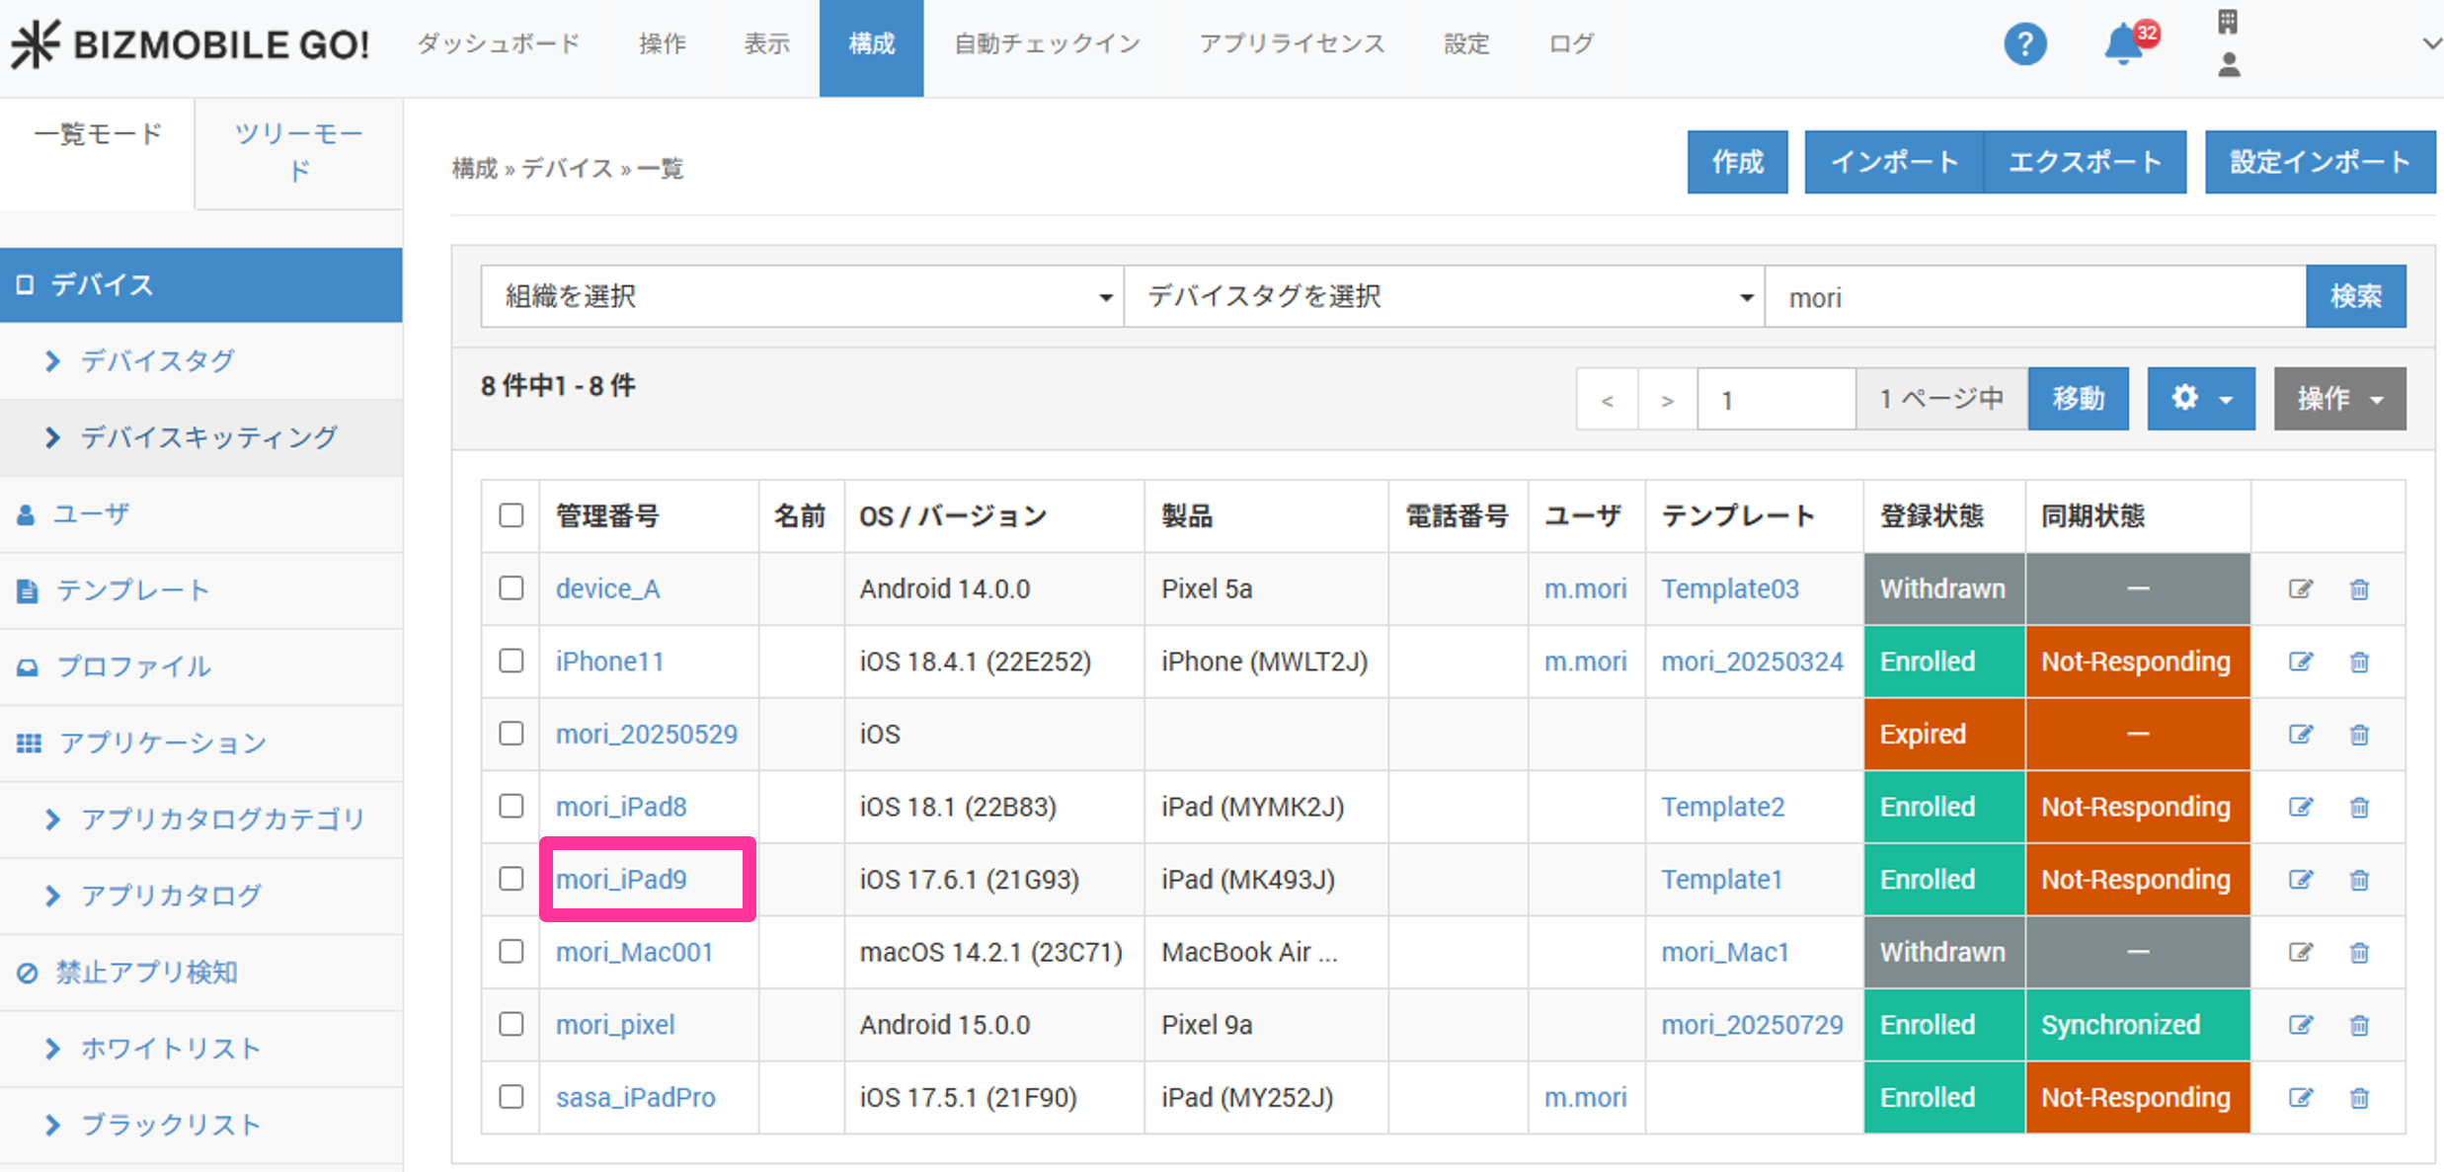The image size is (2444, 1172).
Task: Open the デバイスタグを選択 dropdown
Action: [1444, 296]
